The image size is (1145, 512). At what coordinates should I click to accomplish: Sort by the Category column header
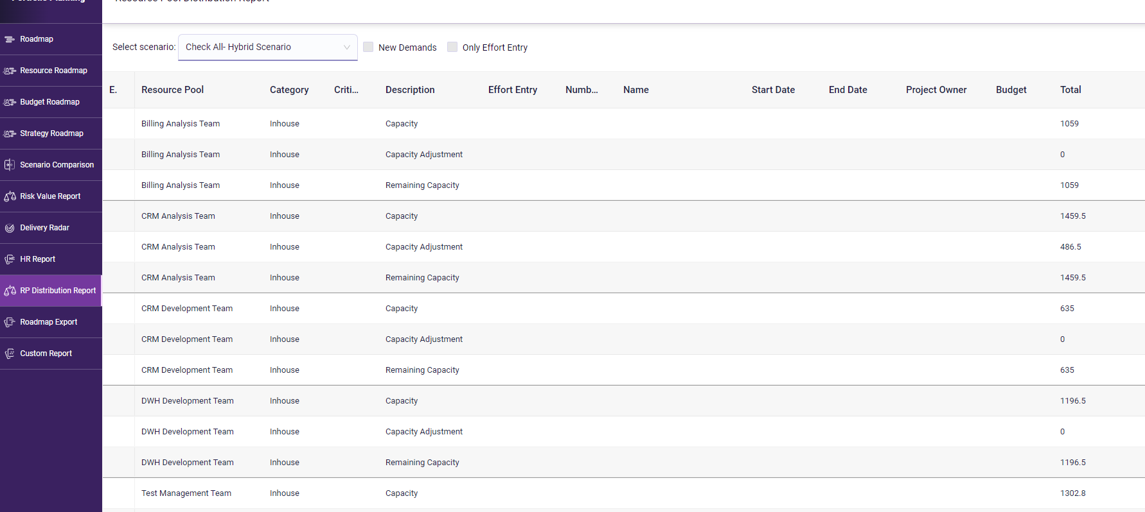tap(289, 90)
